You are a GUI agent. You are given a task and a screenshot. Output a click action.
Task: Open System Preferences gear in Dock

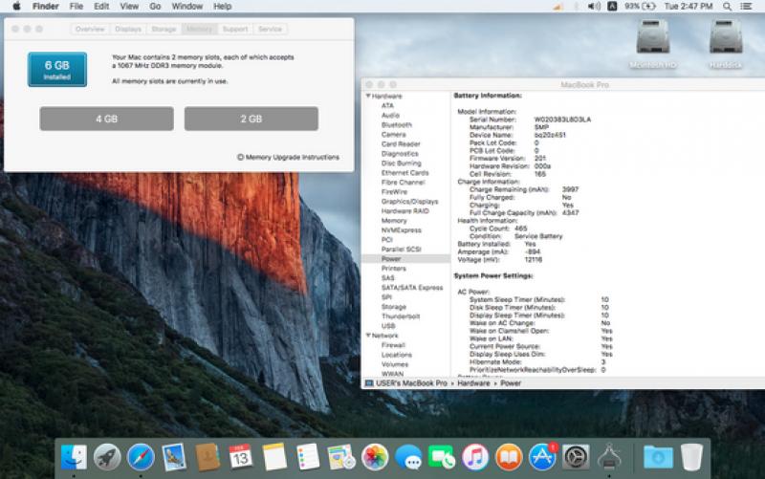[x=576, y=457]
